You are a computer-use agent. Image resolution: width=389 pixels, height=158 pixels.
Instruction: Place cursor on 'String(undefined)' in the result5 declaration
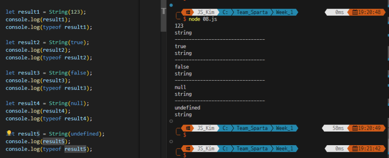[x=75, y=134]
